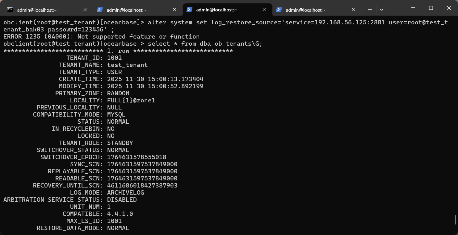The image size is (458, 235).
Task: Click the TENANT_NAME value test_tenant
Action: [127, 65]
